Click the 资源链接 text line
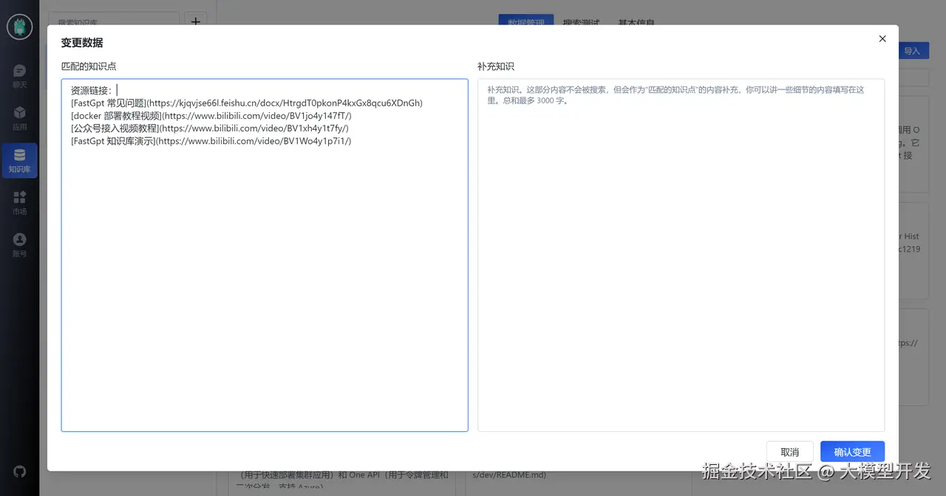The image size is (946, 496). (92, 90)
